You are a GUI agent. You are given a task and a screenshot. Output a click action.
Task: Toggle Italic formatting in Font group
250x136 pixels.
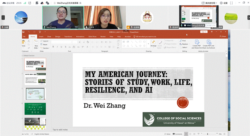tap(57, 47)
